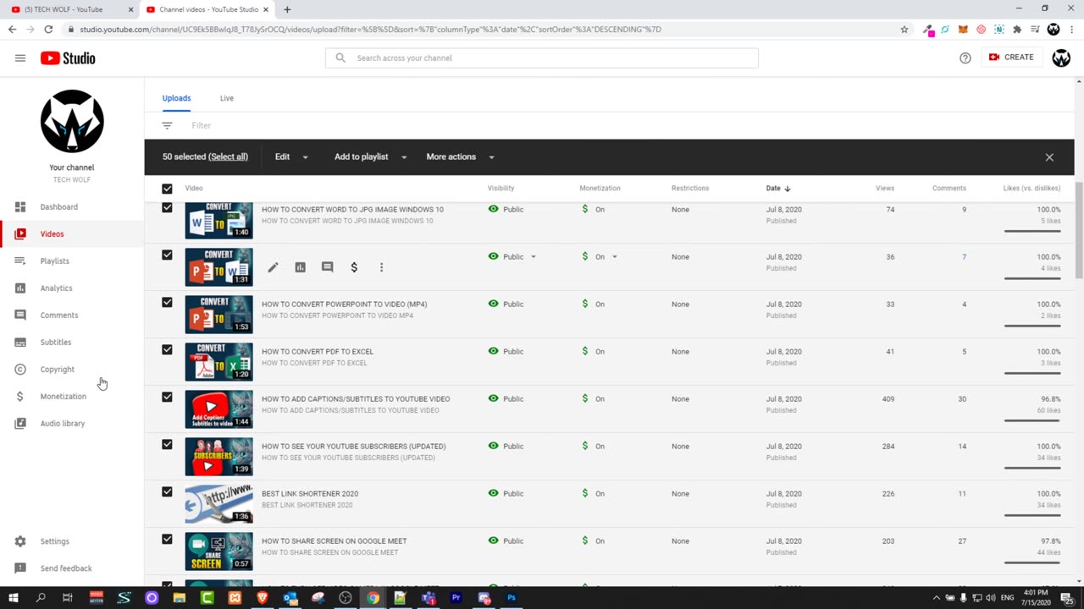Viewport: 1084px width, 609px height.
Task: Click the large channel profile picture
Action: click(x=72, y=122)
